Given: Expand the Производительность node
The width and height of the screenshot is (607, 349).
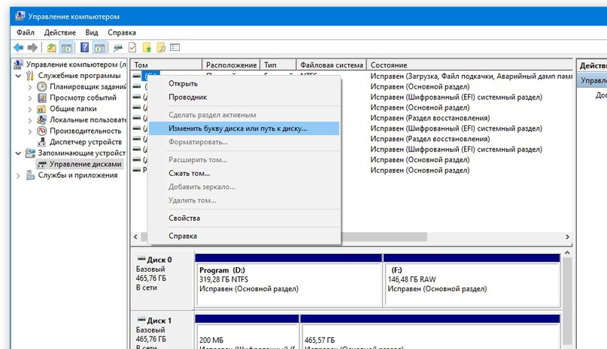Looking at the screenshot, I should coord(30,131).
